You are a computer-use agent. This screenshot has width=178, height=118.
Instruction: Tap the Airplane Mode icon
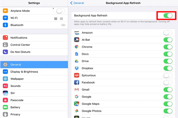pyautogui.click(x=5, y=11)
